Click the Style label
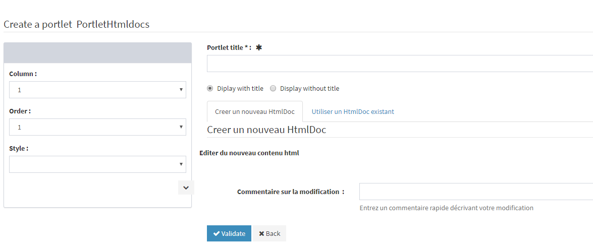Image resolution: width=593 pixels, height=248 pixels. point(19,149)
